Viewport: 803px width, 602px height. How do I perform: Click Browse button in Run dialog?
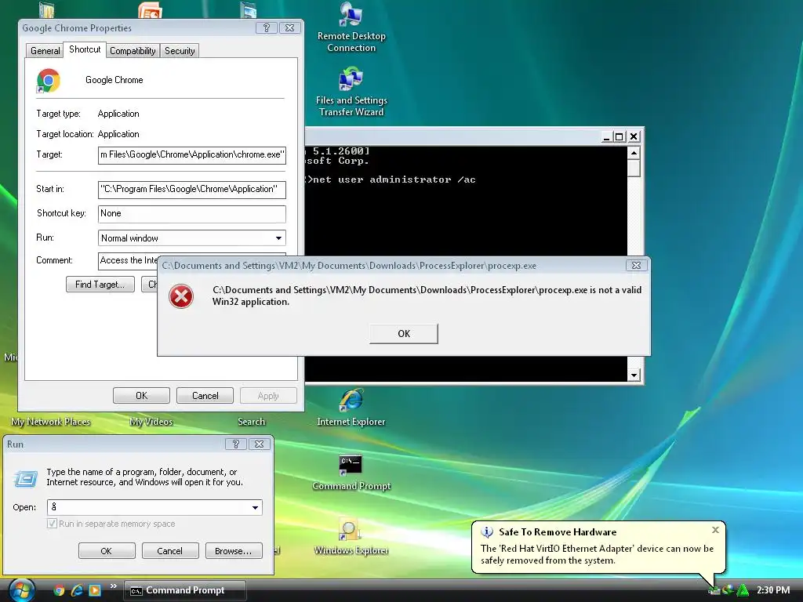234,551
